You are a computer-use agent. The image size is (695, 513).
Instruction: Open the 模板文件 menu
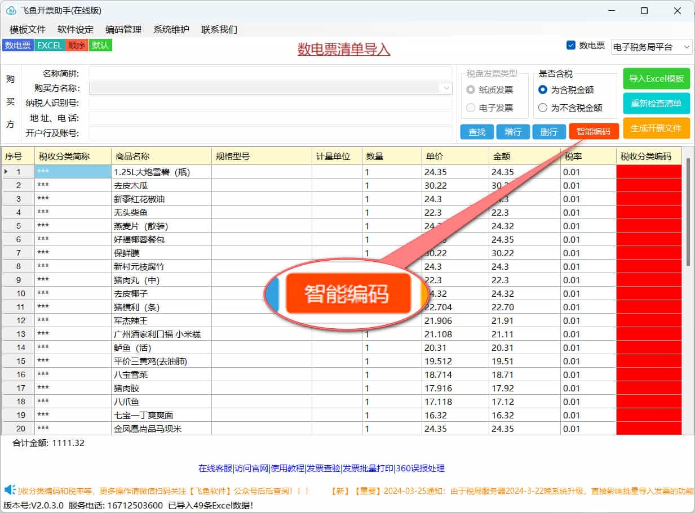[x=28, y=30]
